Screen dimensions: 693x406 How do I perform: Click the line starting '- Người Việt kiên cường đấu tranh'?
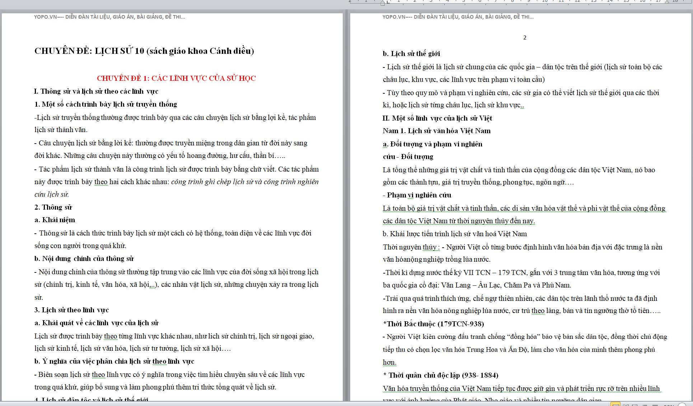pos(525,337)
